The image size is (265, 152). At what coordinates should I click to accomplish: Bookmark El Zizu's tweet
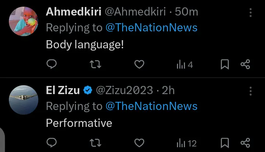pos(225,143)
